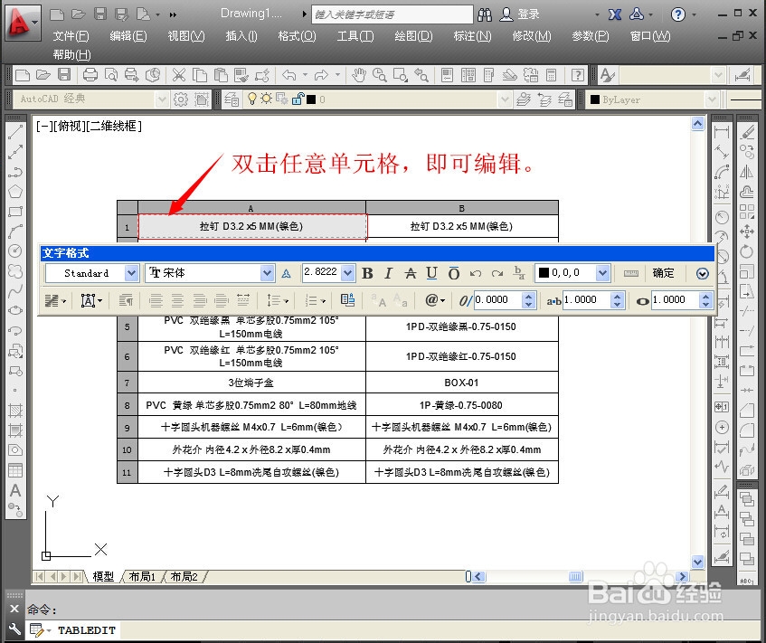Toggle italic formatting in the text editor
Viewport: 766px width, 643px height.
pyautogui.click(x=387, y=272)
